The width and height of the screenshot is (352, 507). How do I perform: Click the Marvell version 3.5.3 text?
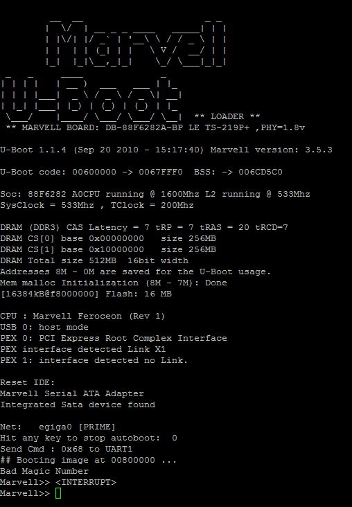271,150
